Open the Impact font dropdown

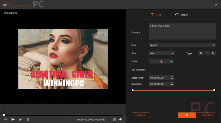coord(182,45)
